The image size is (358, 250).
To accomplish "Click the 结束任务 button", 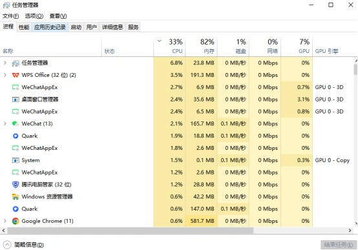I will point(339,245).
